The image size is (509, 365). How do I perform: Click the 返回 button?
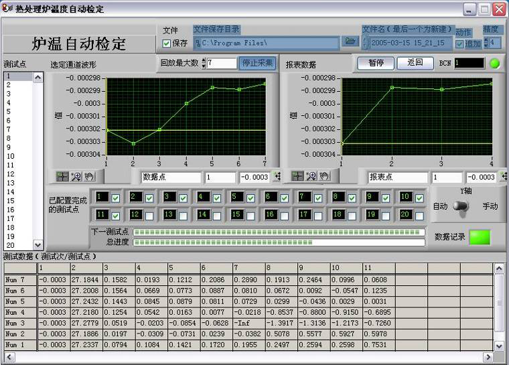[x=415, y=63]
